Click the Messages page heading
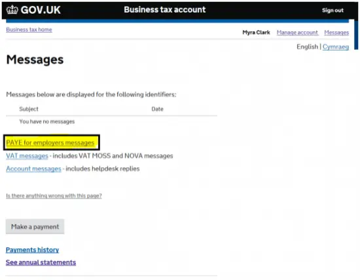360x280 pixels. point(35,60)
